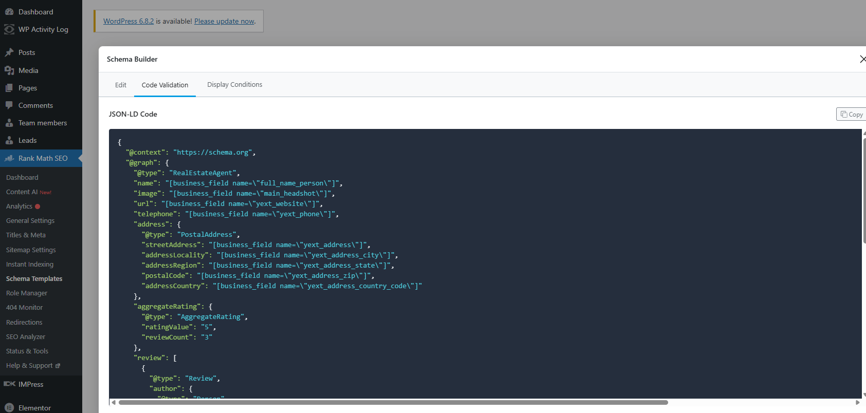Open the Elementor icon in sidebar
The image size is (866, 413).
pyautogui.click(x=9, y=408)
